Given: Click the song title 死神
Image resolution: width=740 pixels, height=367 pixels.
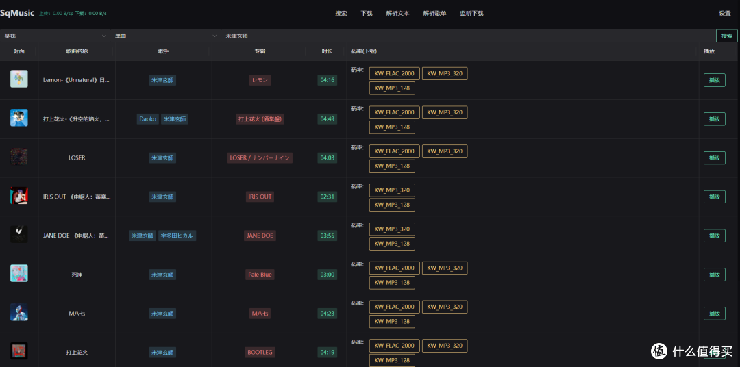Looking at the screenshot, I should (77, 275).
